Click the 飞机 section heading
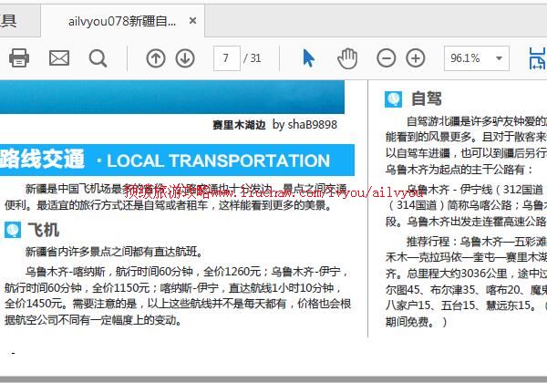The height and width of the screenshot is (383, 547). (43, 230)
